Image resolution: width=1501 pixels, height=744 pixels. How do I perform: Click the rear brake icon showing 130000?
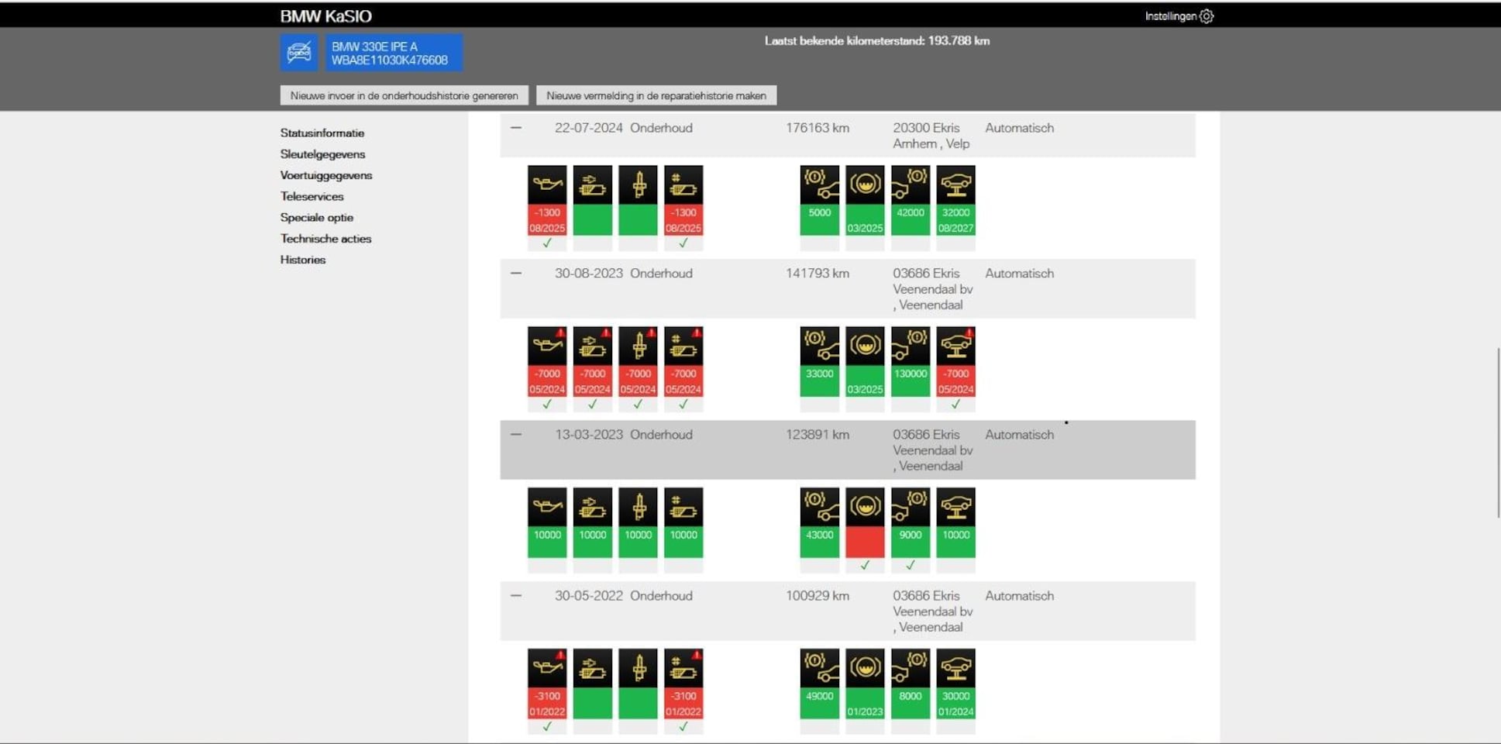pyautogui.click(x=911, y=346)
